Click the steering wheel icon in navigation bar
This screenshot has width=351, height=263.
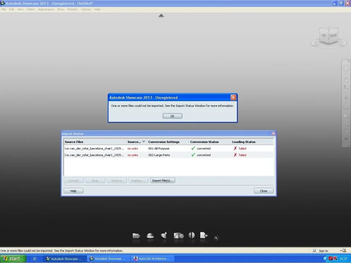click(346, 68)
